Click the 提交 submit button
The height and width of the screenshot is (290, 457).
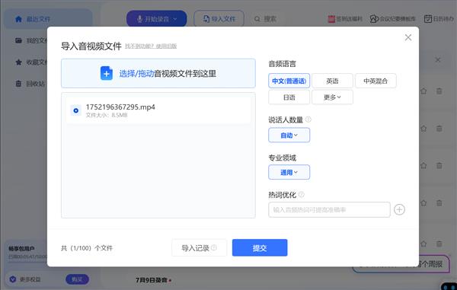(x=260, y=248)
